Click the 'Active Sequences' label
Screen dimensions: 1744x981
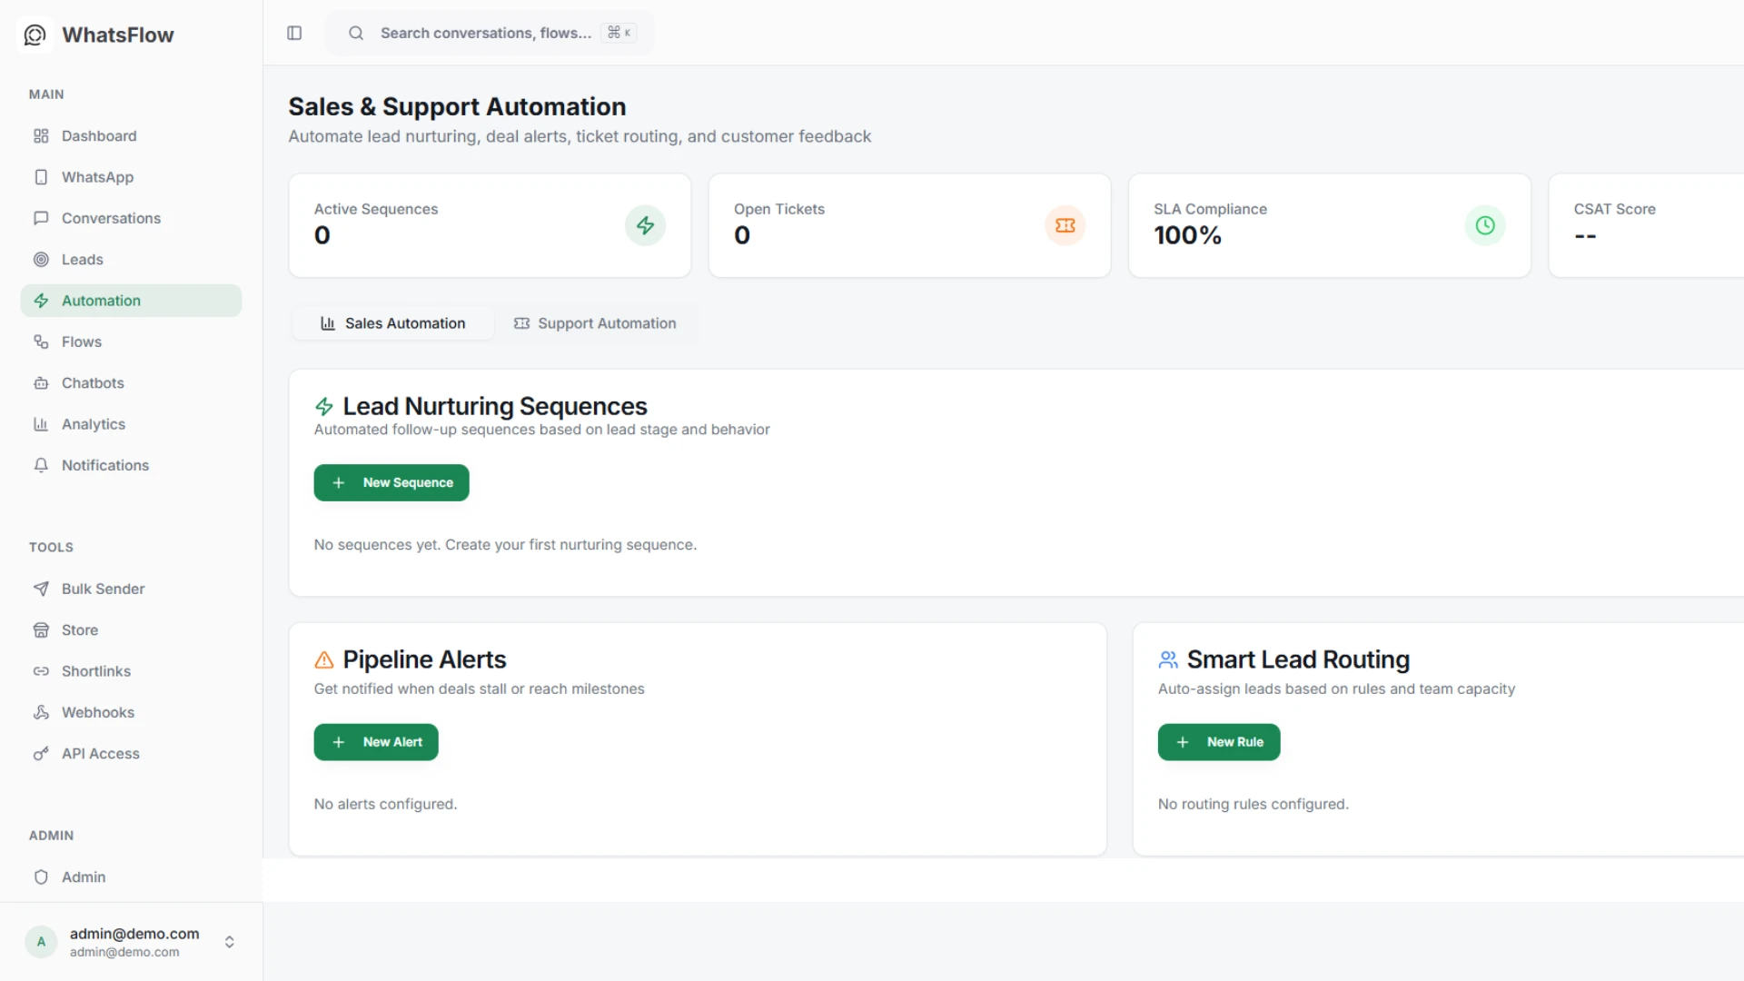pyautogui.click(x=376, y=209)
